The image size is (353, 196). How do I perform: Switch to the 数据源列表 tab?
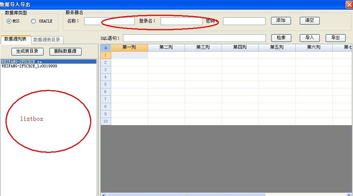pos(15,39)
